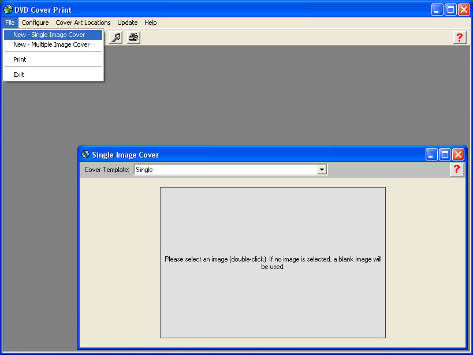Viewport: 473px width, 355px height.
Task: Choose New - Multiple Image Cover
Action: click(51, 44)
